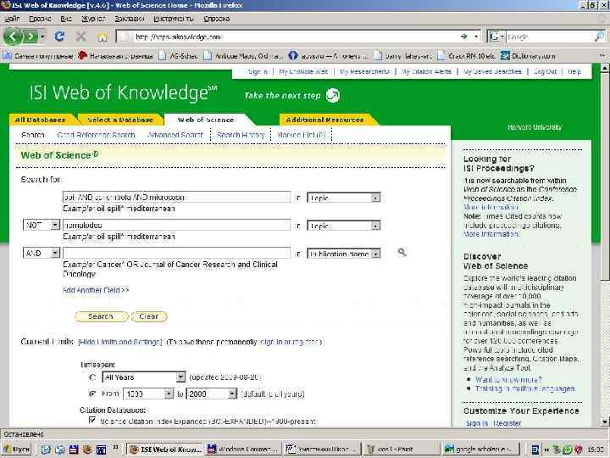
Task: Open the Cited Reference Search sub-tab
Action: point(96,135)
